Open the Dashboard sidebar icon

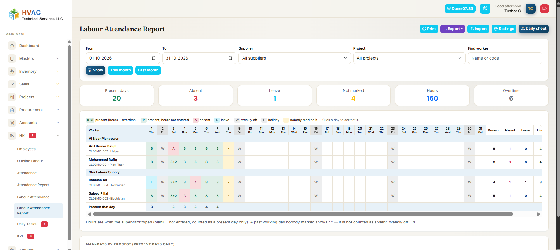(12, 46)
